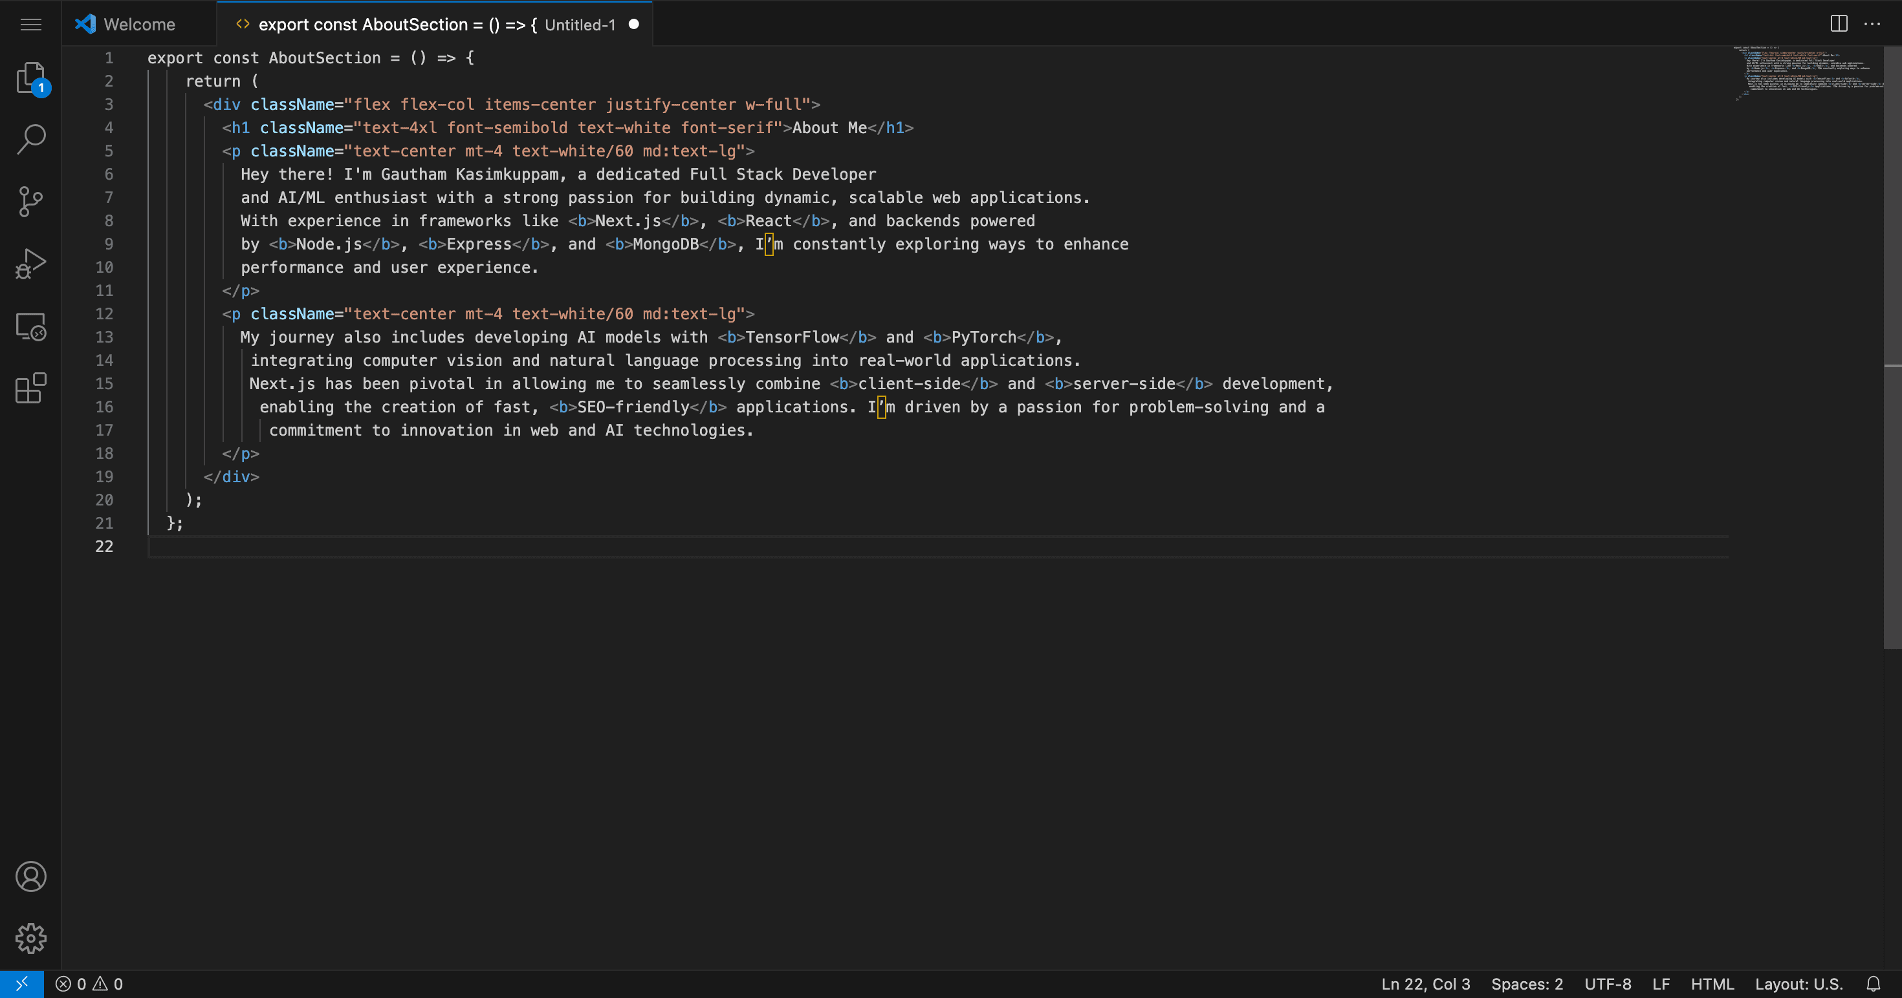Click 'MongoDB' text on line 9

[665, 244]
